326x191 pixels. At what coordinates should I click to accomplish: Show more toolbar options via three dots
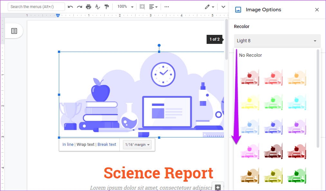pos(167,7)
